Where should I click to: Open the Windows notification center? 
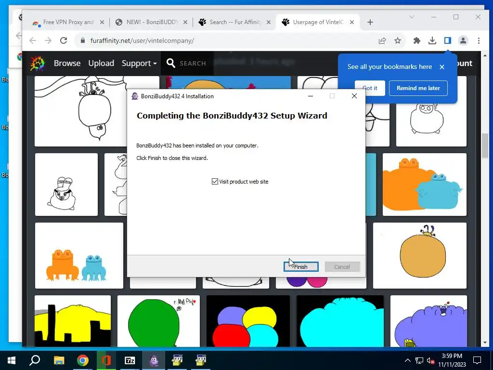[x=477, y=360]
